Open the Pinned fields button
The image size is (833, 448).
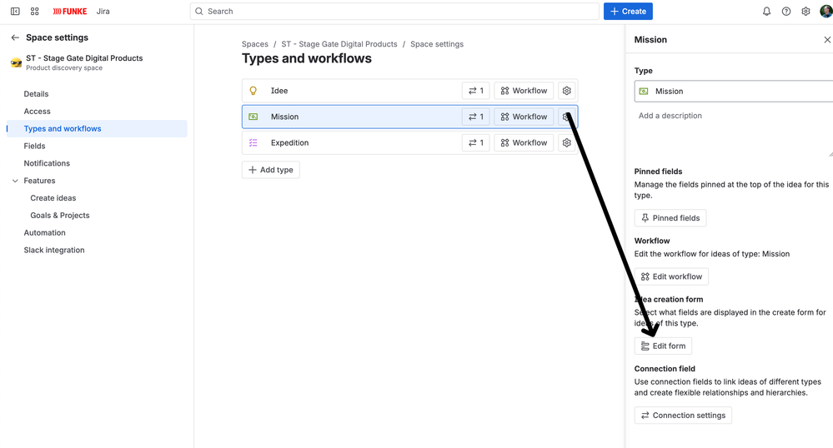tap(670, 218)
